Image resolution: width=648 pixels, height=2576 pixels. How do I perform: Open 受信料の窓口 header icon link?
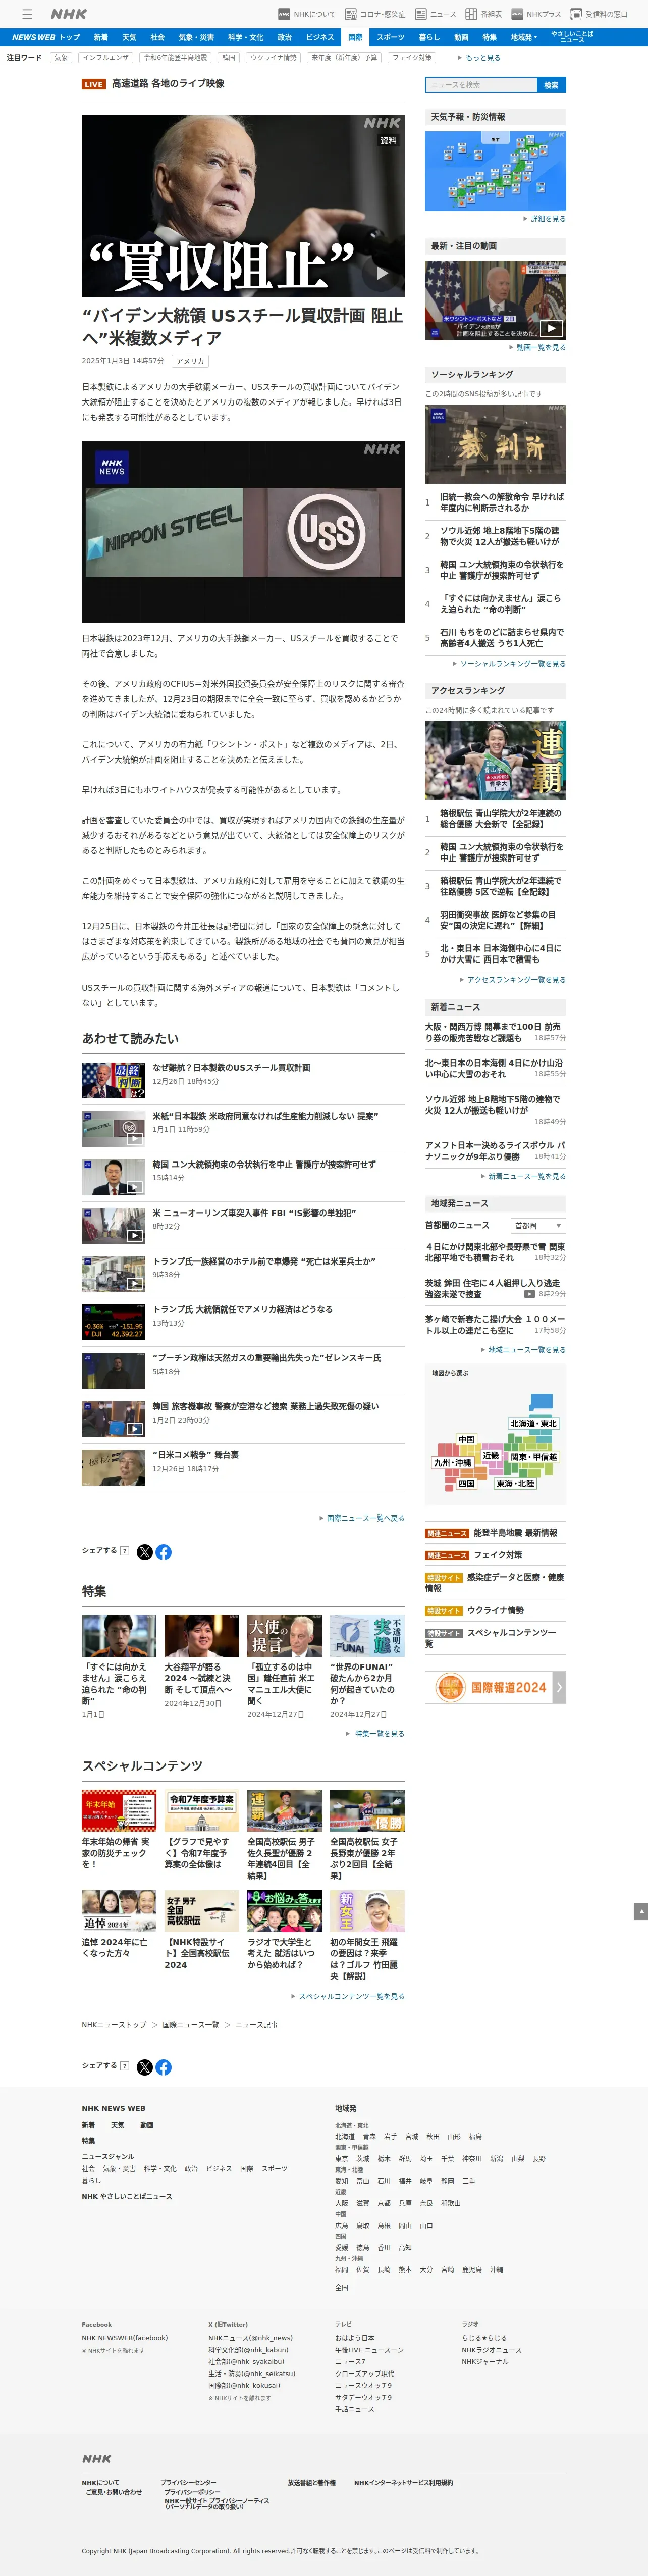pyautogui.click(x=600, y=14)
